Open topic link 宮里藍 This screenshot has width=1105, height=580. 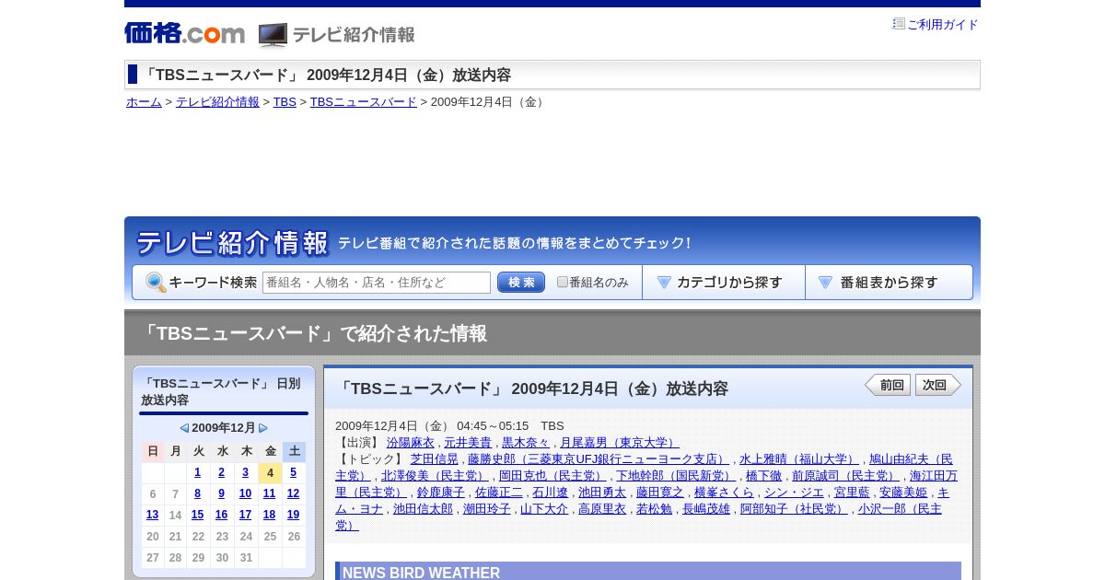852,493
